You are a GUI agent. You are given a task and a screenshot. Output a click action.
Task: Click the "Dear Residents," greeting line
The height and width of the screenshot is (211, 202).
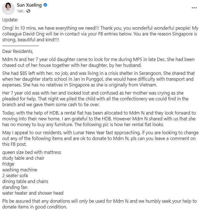(17, 51)
